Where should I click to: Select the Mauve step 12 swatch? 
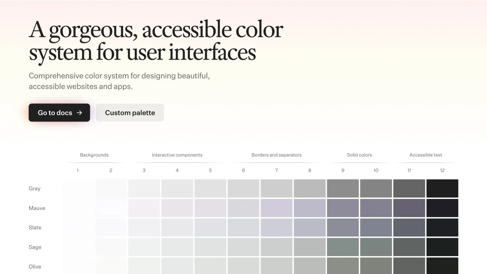442,208
